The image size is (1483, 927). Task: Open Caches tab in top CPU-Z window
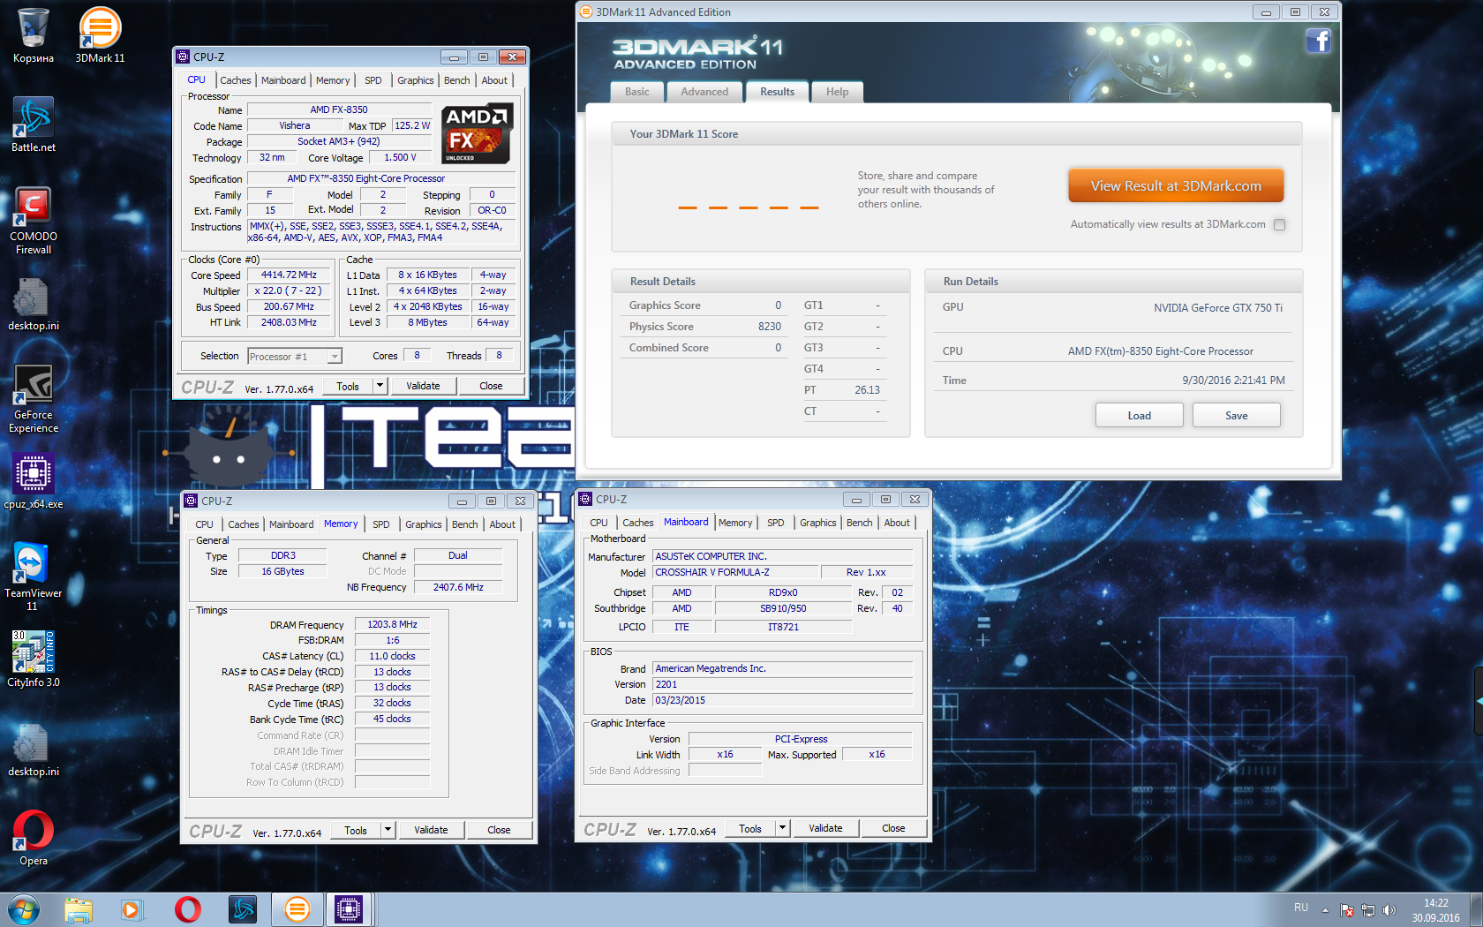[x=236, y=80]
